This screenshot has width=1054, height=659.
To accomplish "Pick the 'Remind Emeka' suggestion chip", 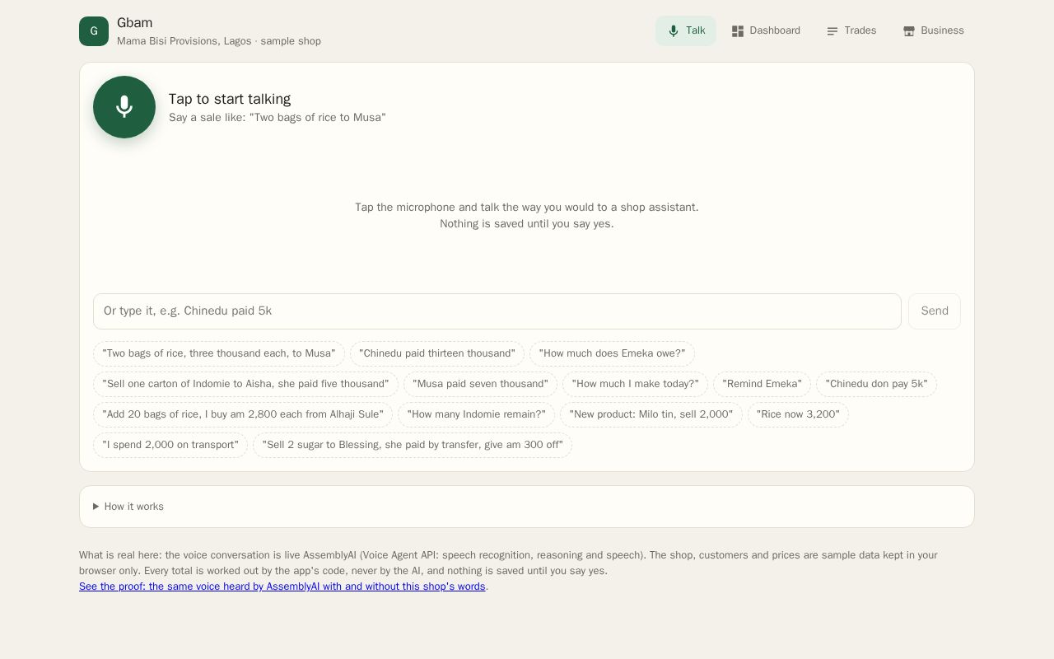I will click(763, 384).
